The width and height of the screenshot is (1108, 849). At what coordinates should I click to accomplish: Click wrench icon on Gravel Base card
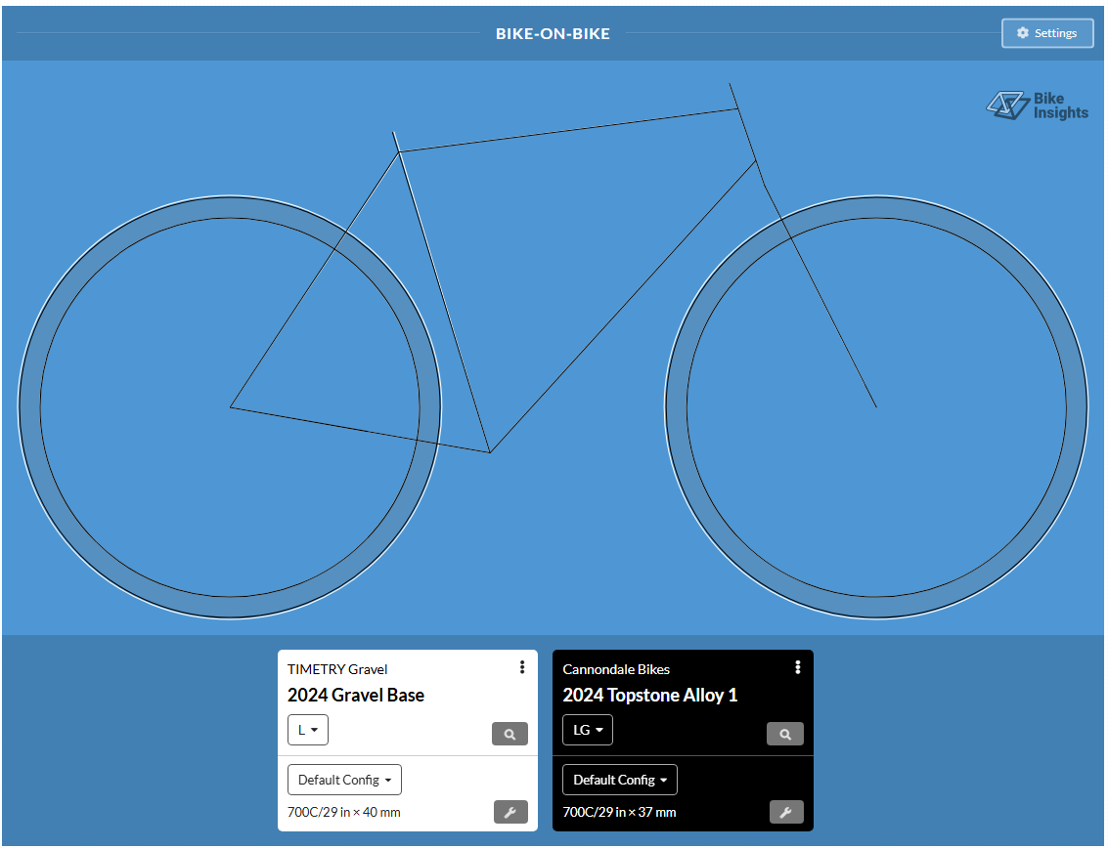click(510, 812)
